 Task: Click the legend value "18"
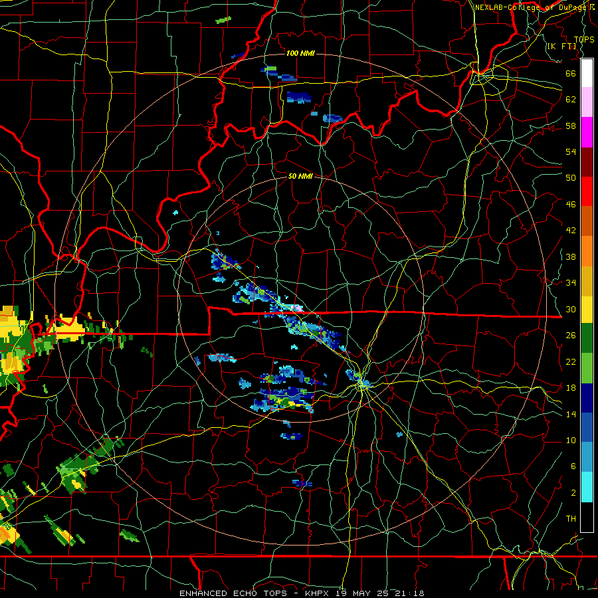[x=571, y=388]
